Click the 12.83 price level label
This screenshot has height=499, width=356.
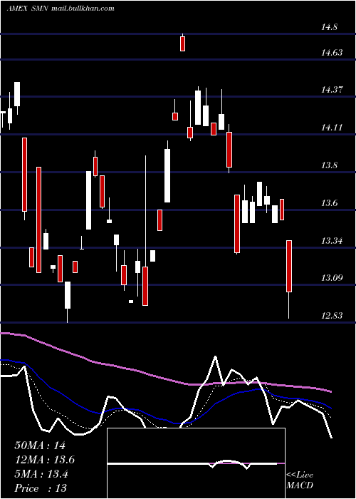pos(332,316)
